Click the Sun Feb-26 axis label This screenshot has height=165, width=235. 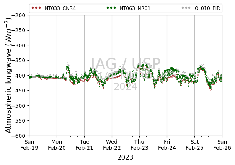pos(222,145)
